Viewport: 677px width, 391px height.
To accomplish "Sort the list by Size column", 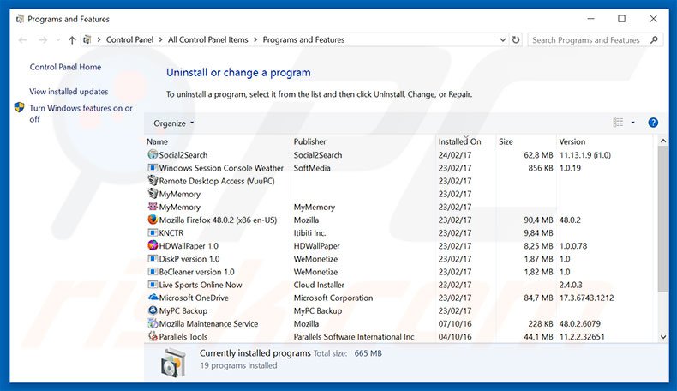I will (x=506, y=141).
